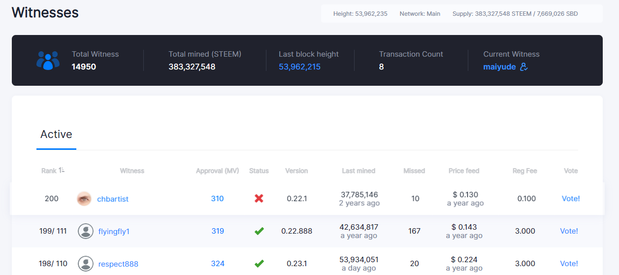Screen dimensions: 619x275
Task: Click last mined block 53,934,051
Action: (x=359, y=260)
